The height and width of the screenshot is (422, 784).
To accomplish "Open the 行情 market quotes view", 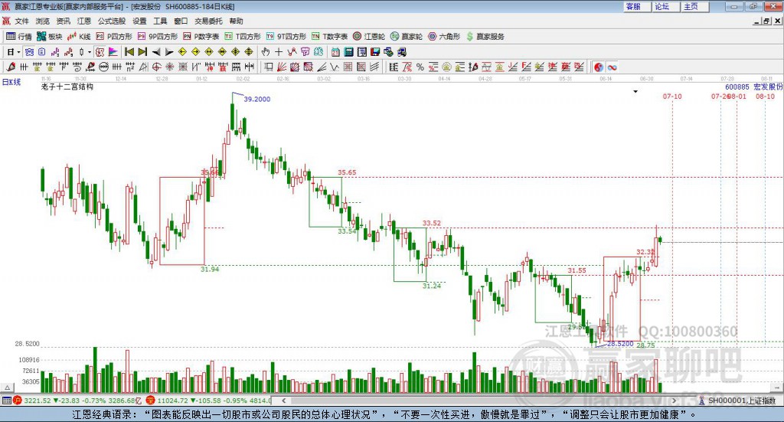I will 18,37.
